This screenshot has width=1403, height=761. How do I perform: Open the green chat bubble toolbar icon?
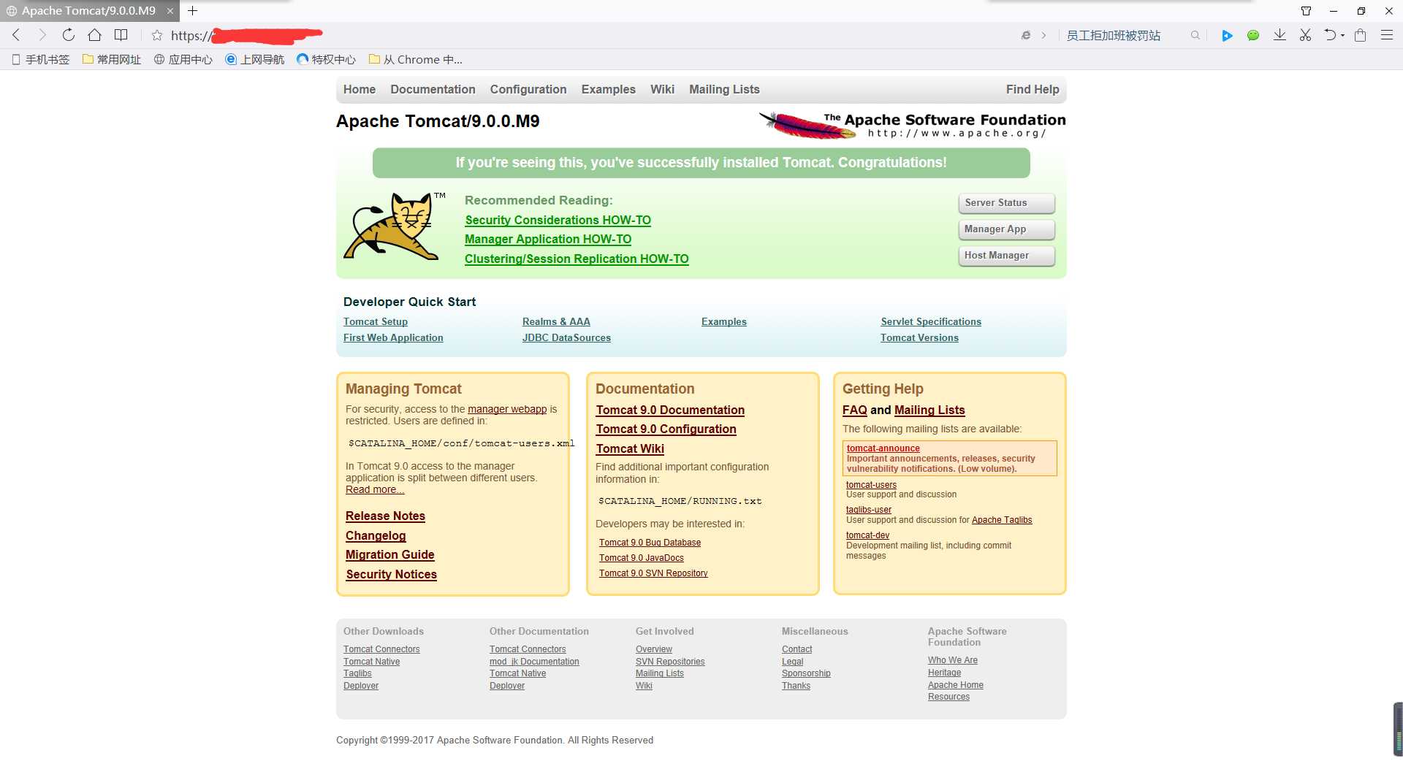coord(1253,35)
